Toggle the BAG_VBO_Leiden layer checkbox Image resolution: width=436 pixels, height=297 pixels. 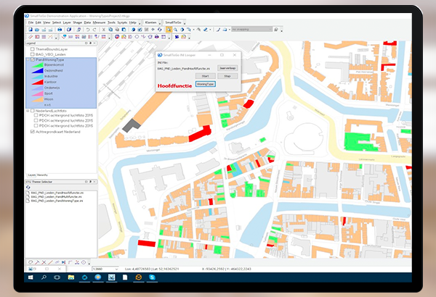(x=32, y=54)
